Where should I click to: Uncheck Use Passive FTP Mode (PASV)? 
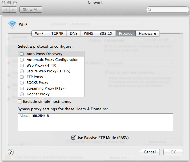click(x=73, y=138)
